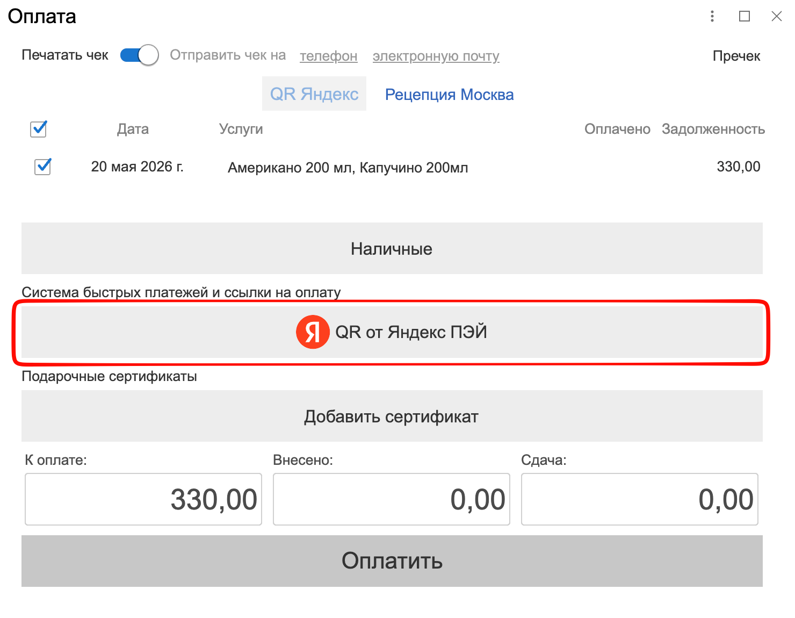Pay with QR от Яндекс ПЭЙ
The height and width of the screenshot is (618, 795).
pos(392,332)
